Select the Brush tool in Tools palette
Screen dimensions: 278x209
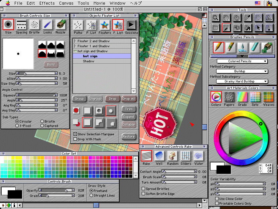coord(227,28)
